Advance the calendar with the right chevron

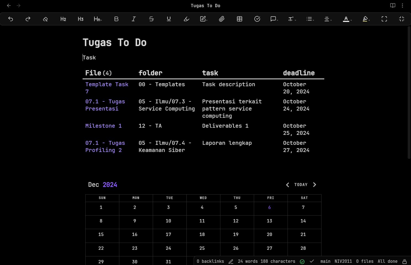pyautogui.click(x=315, y=185)
